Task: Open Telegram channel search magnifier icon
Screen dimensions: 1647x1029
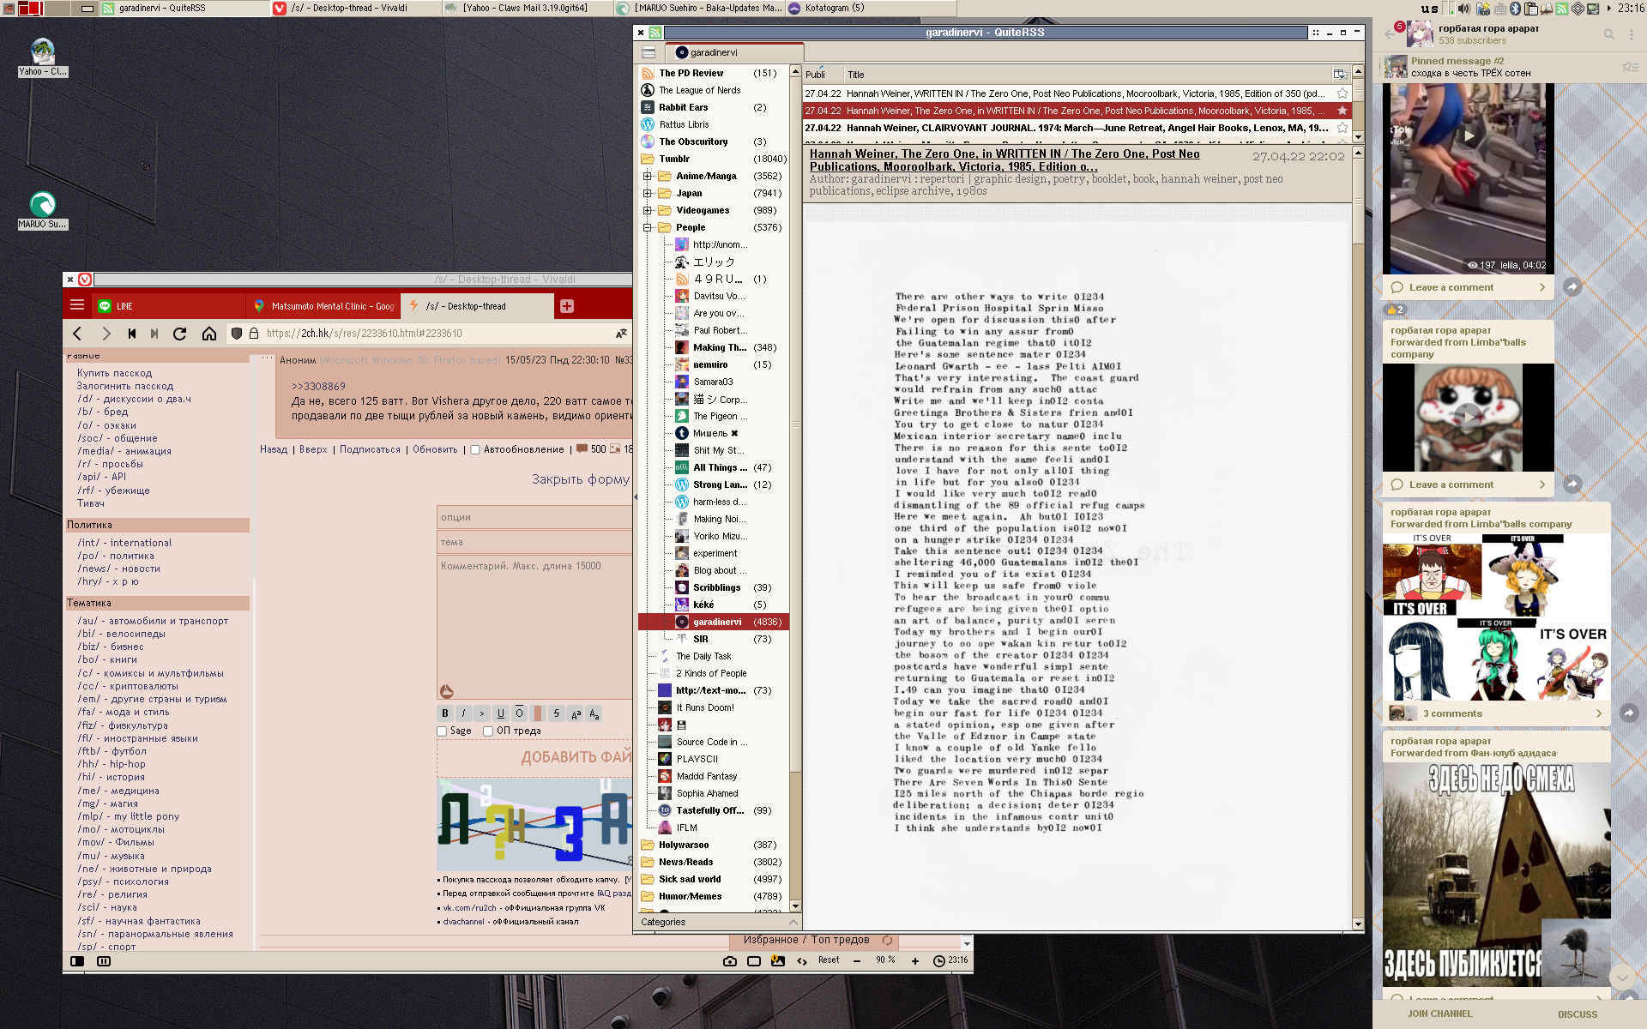Action: [1609, 34]
